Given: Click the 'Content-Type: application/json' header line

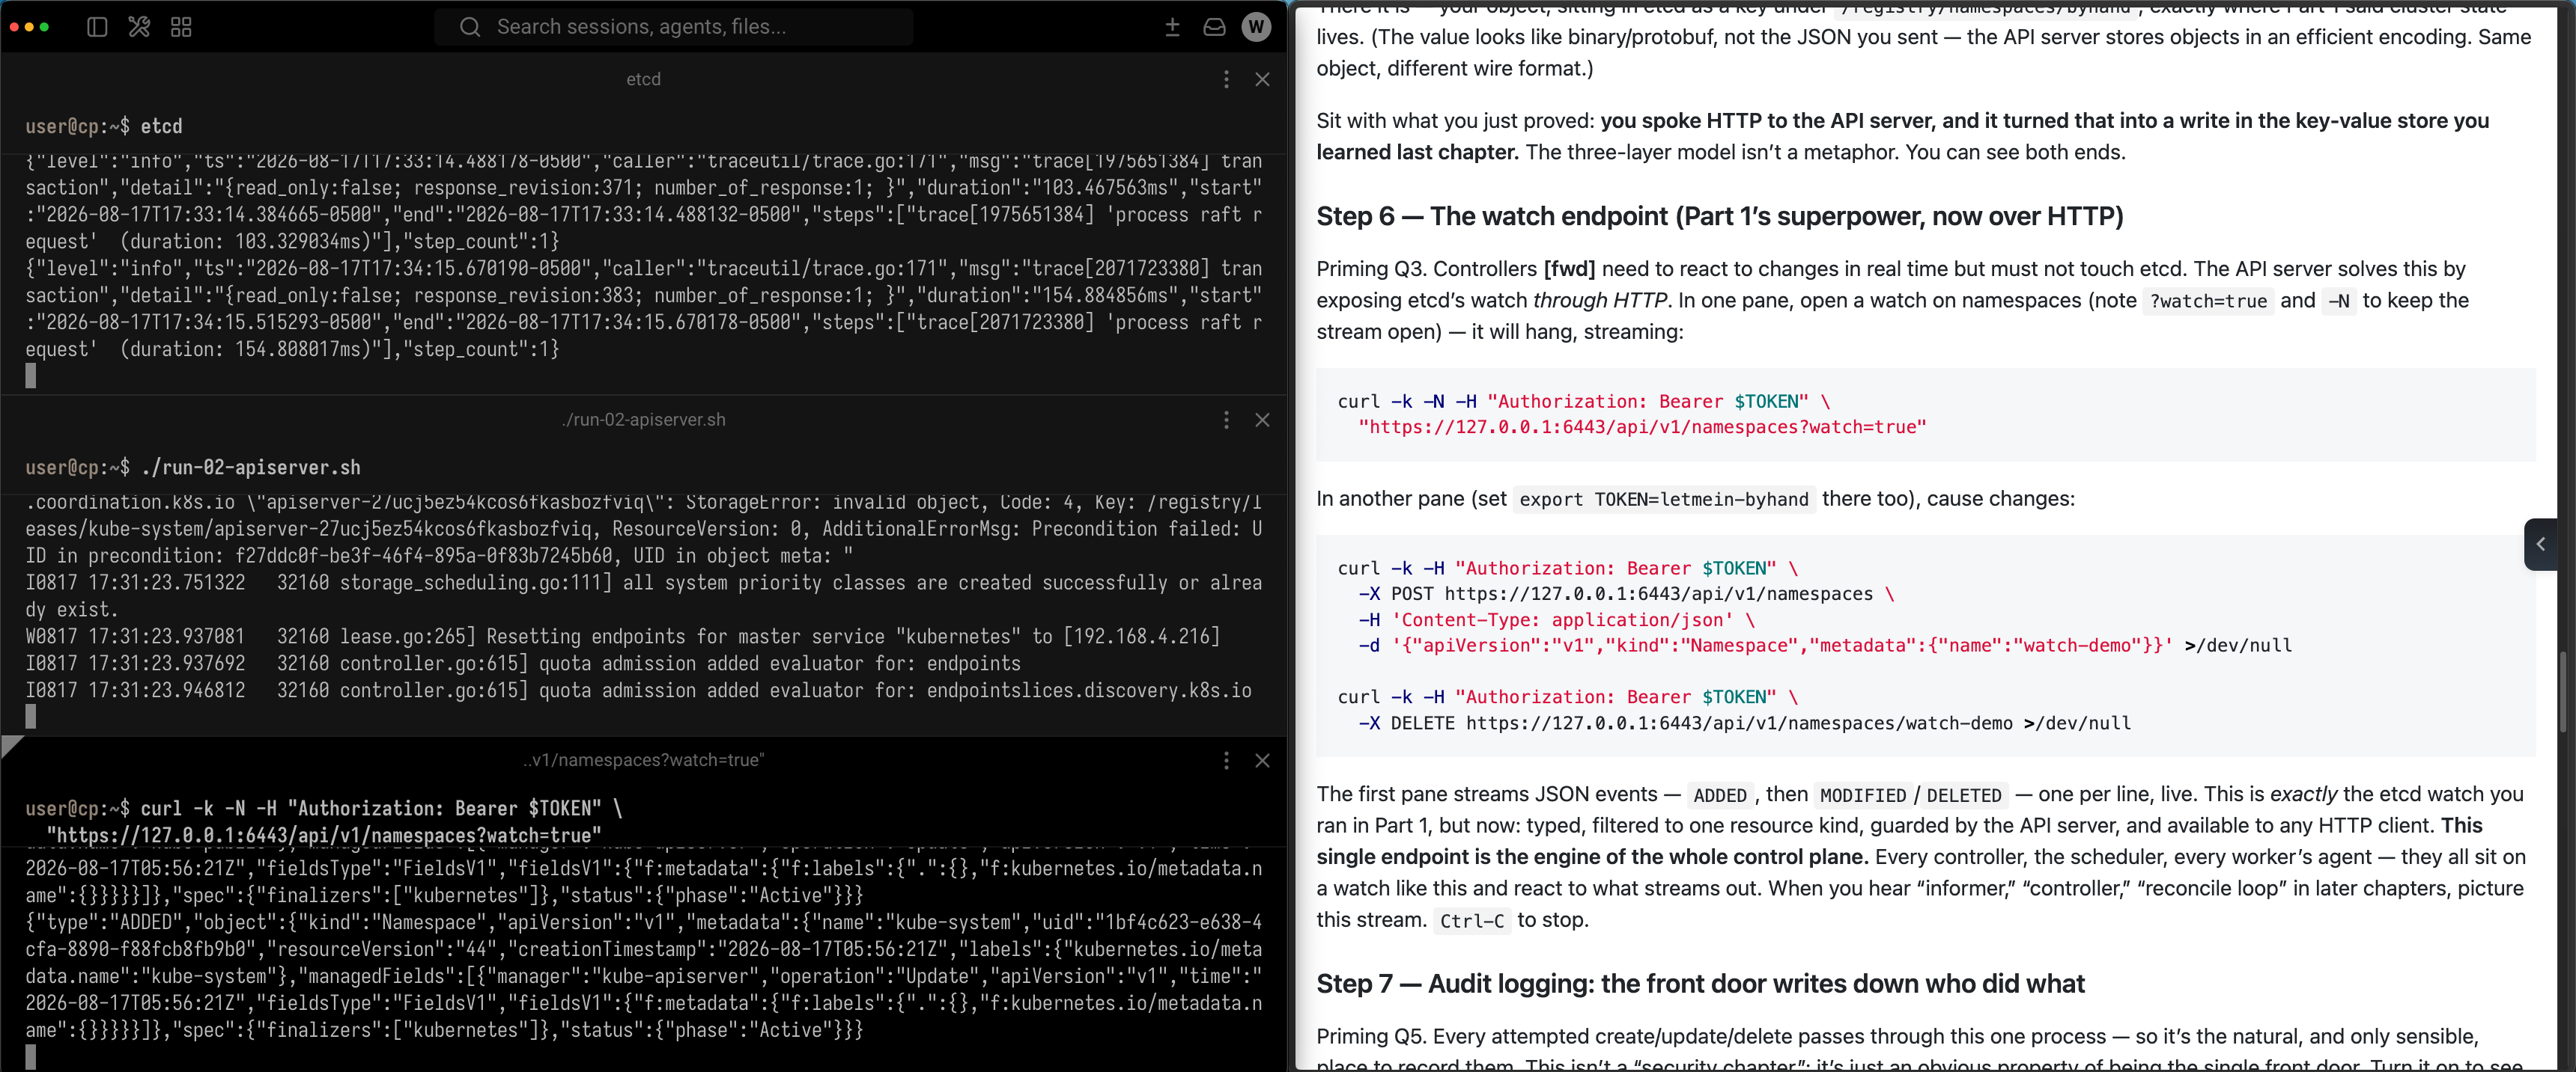Looking at the screenshot, I should coord(1556,619).
